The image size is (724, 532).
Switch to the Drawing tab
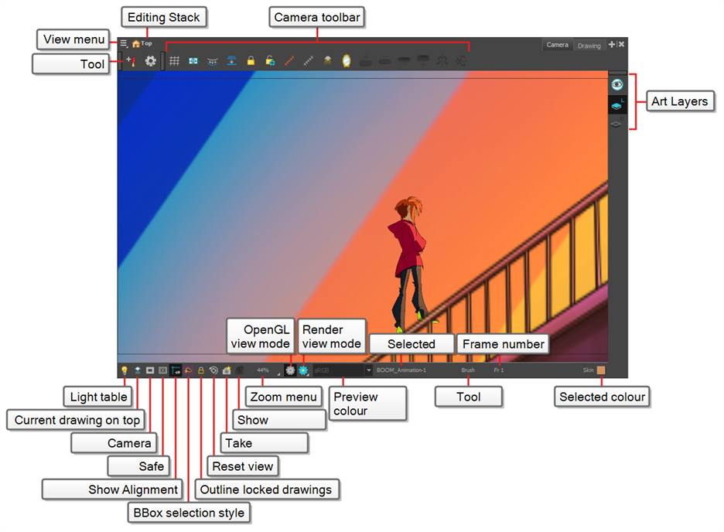[589, 45]
